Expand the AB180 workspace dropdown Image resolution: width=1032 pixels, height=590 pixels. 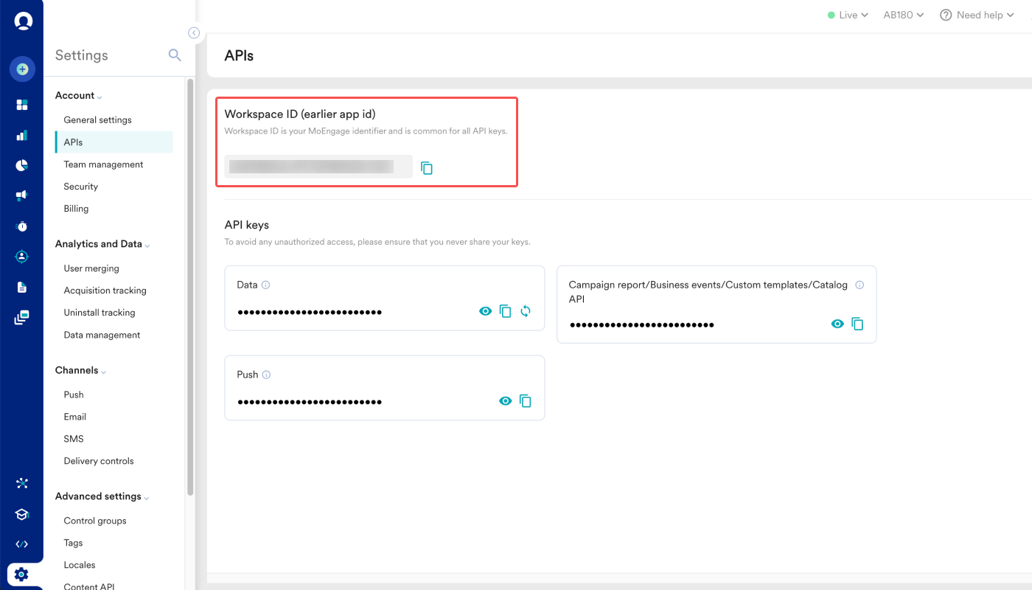(x=904, y=15)
